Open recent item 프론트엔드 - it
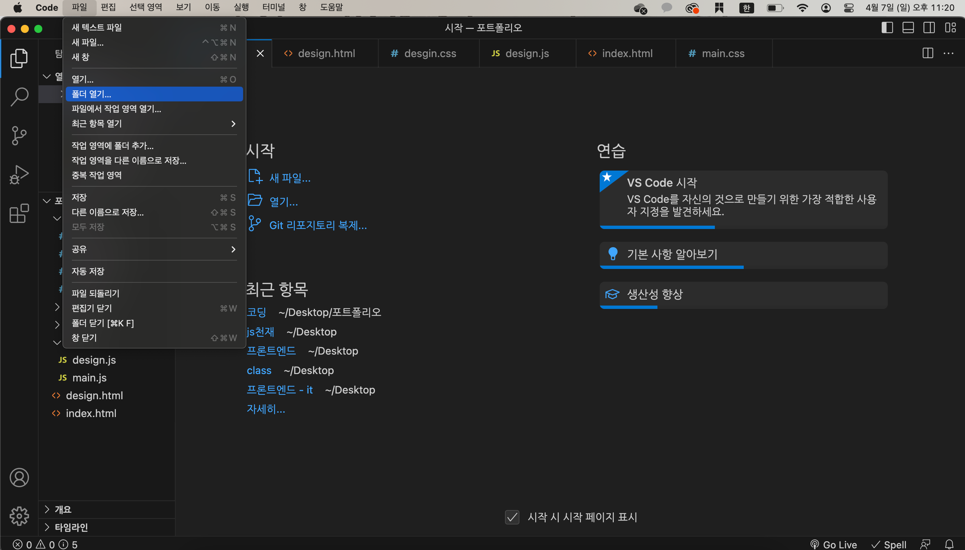965x550 pixels. point(279,389)
